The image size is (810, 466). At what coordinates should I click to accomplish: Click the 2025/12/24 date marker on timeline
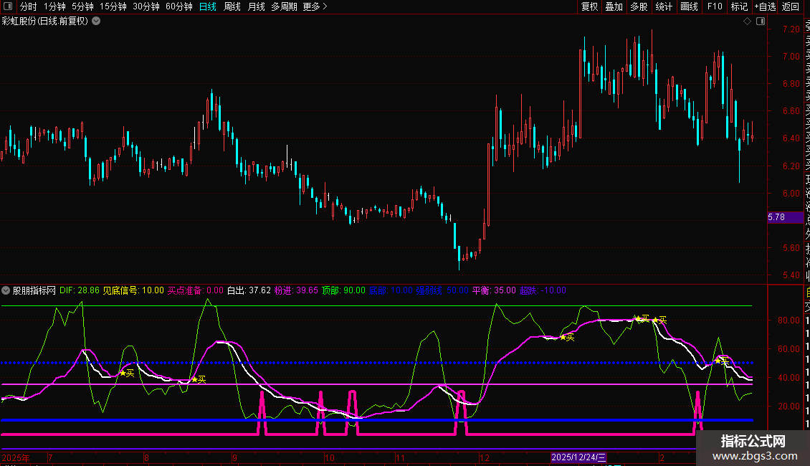[579, 457]
